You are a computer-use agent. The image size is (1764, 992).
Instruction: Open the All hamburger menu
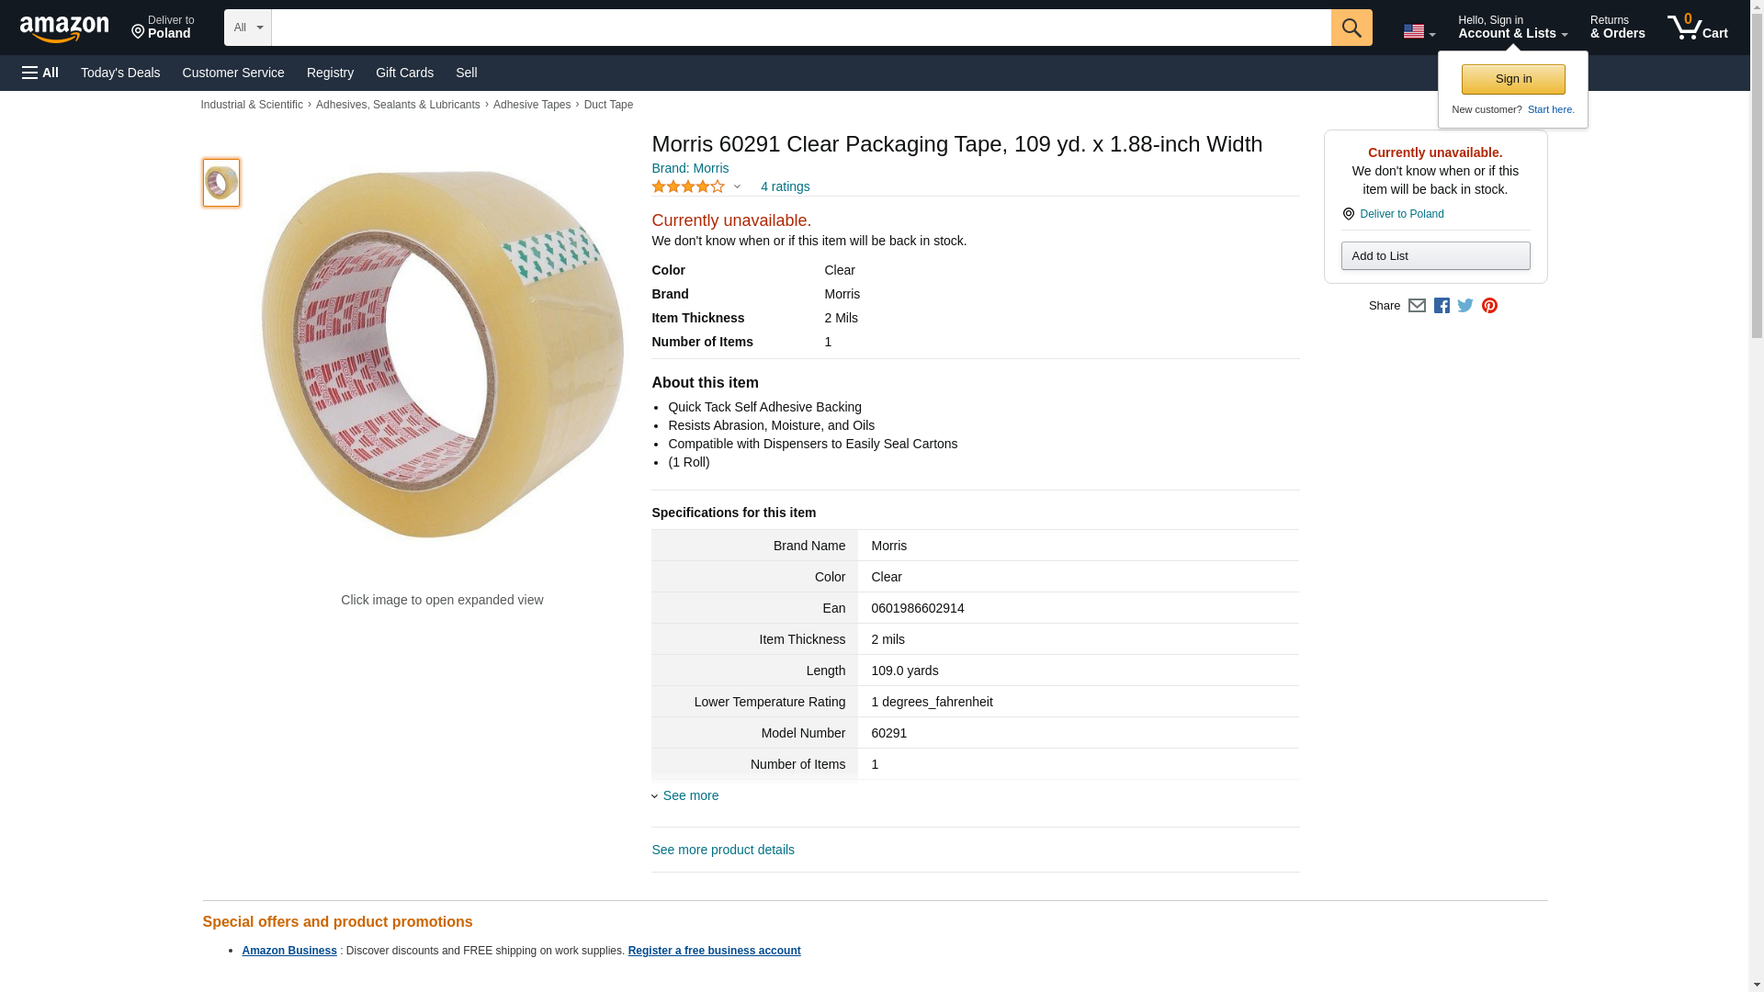click(x=40, y=73)
